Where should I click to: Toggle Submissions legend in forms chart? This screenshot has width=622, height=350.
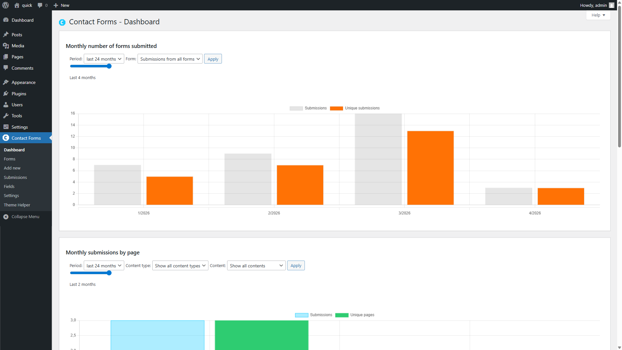[x=308, y=108]
